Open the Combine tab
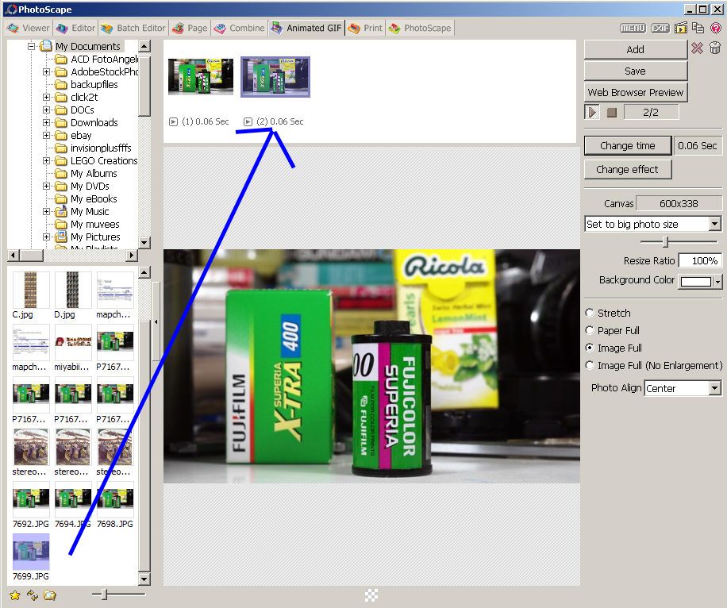727x608 pixels. pos(239,28)
